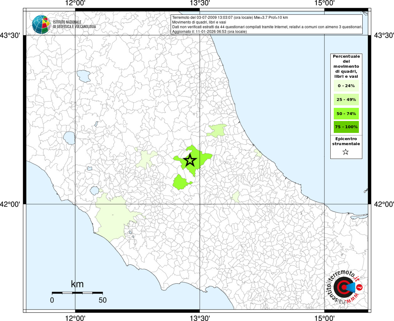
Task: Click the 'km' scale bar label
Action: (77, 284)
